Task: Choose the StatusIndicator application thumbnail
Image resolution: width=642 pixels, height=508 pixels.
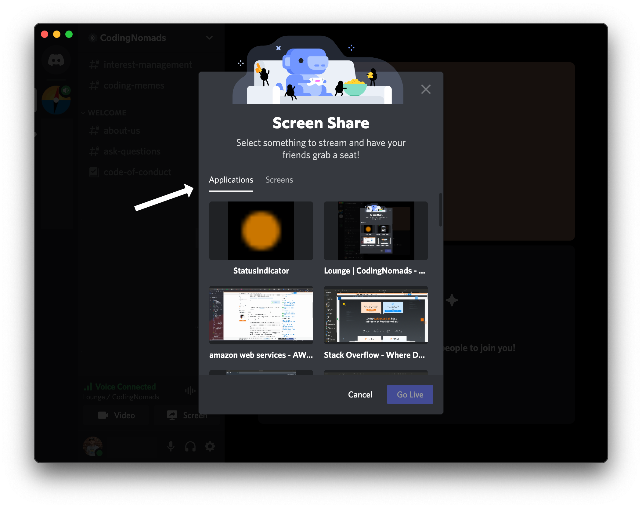Action: click(x=261, y=231)
